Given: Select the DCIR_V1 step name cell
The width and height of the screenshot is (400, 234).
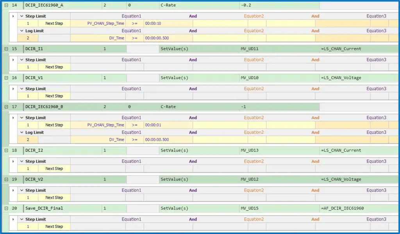Looking at the screenshot, I should coord(63,78).
